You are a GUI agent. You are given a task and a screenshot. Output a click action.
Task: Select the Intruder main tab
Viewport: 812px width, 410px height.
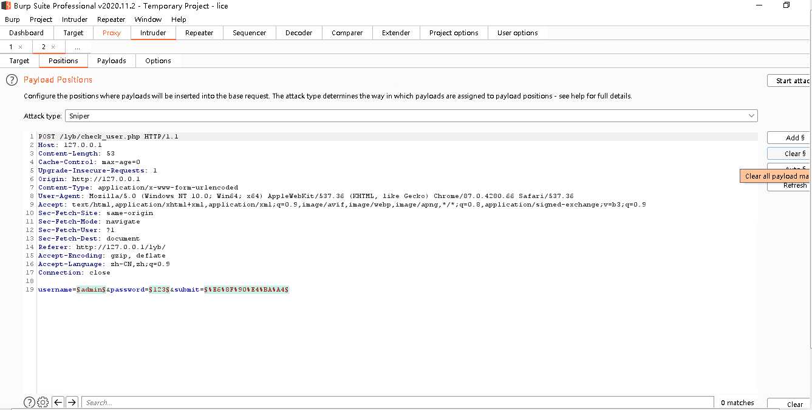(x=153, y=33)
